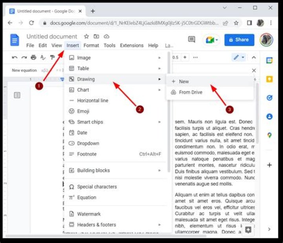
Task: Open the Format menu
Action: coord(91,45)
